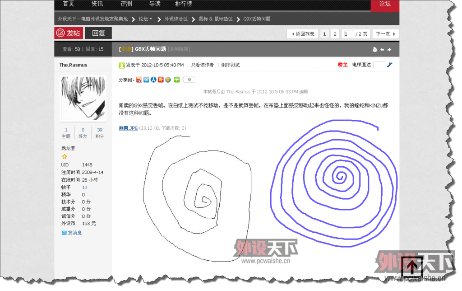
Task: Click the red 楼主 label
Action: click(343, 65)
